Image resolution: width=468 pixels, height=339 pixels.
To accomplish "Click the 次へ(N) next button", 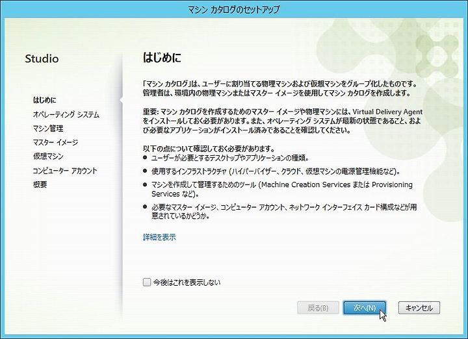I will 365,308.
